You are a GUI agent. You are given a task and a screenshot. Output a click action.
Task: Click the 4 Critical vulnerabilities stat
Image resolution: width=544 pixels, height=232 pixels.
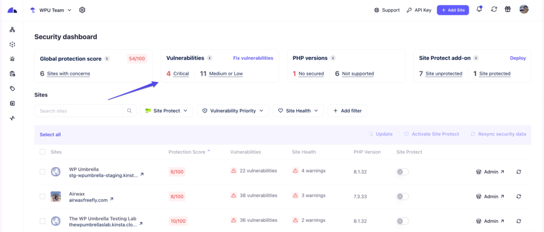(177, 73)
